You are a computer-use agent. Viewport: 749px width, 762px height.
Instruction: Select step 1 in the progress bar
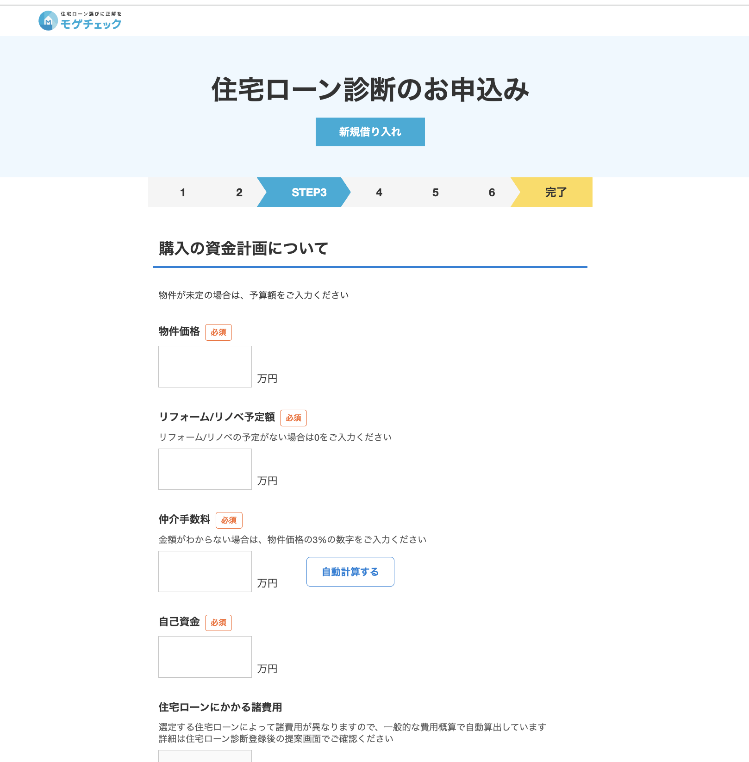(183, 193)
